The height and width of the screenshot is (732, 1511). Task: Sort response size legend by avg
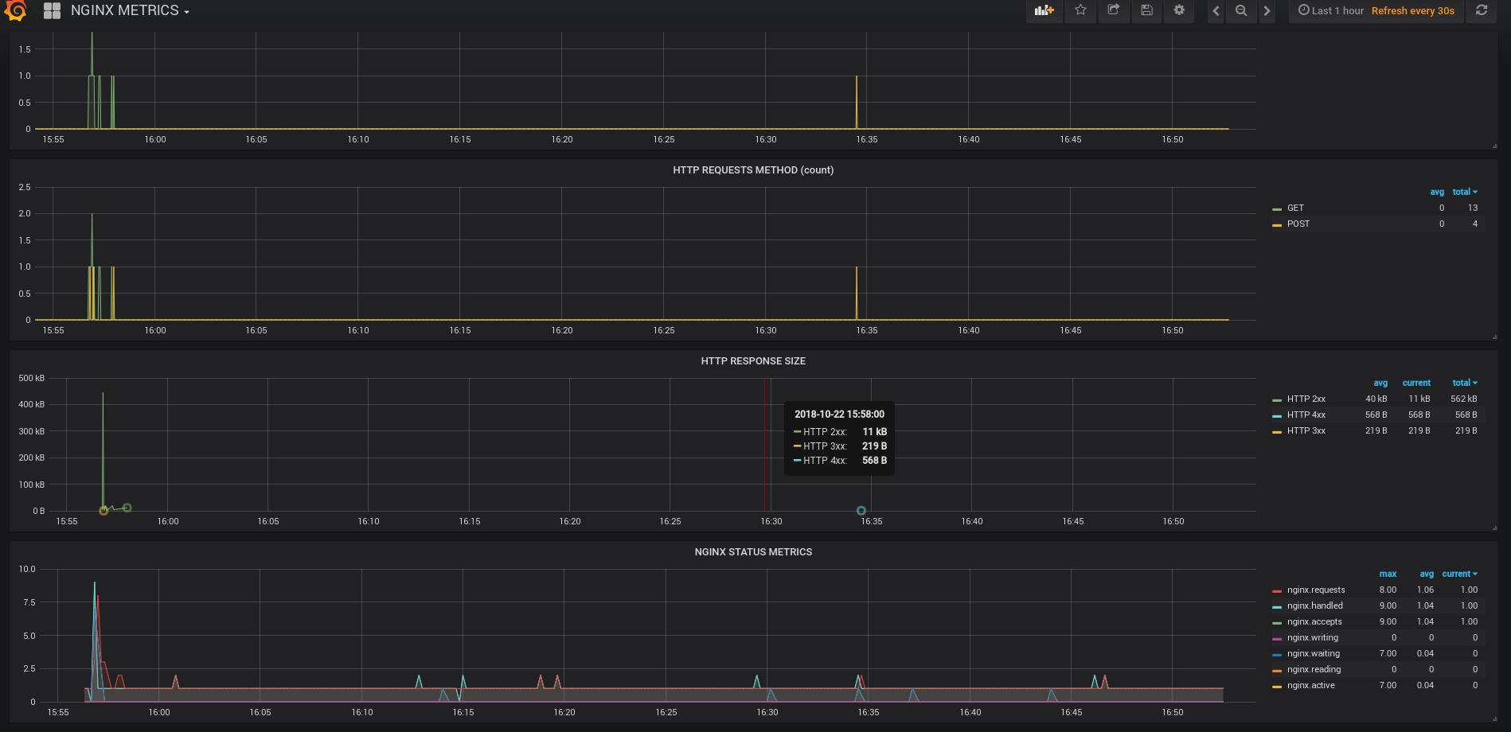point(1380,383)
